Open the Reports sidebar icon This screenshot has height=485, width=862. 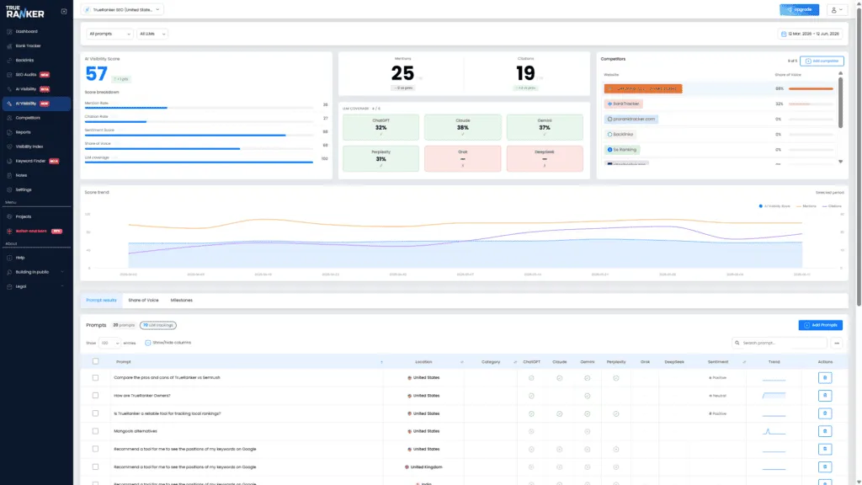pyautogui.click(x=9, y=132)
